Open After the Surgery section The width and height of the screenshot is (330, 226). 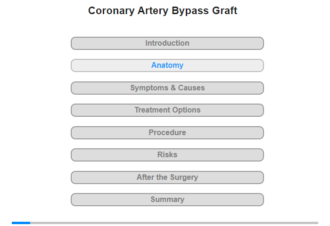167,178
